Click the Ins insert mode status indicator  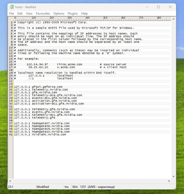67,187
